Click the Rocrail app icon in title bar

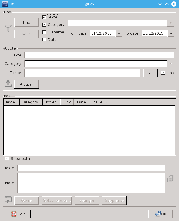pos(5,4)
